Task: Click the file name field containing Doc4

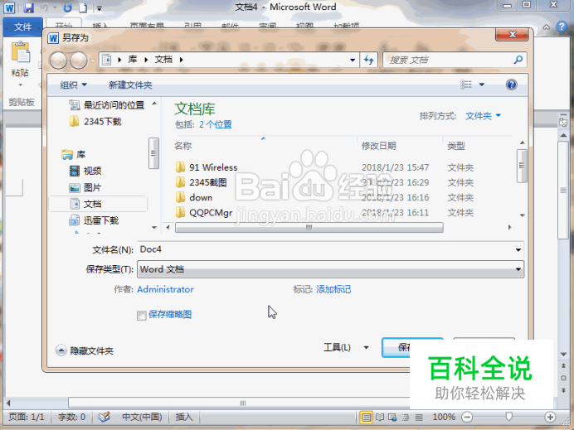Action: tap(326, 249)
